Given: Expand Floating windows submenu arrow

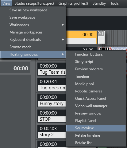Looking at the screenshot, I should (x=63, y=54).
